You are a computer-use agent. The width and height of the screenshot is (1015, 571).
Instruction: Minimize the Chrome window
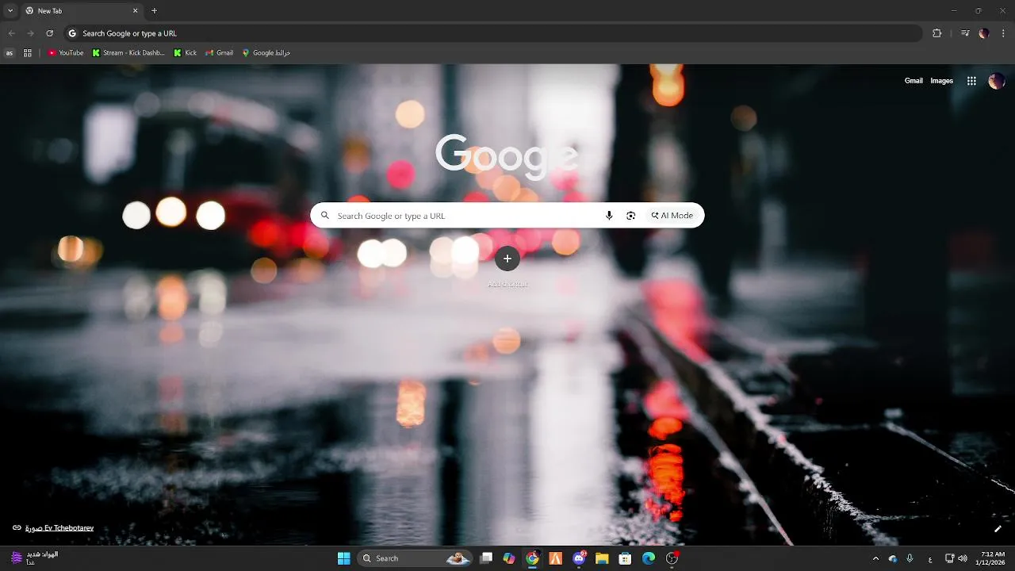coord(955,11)
